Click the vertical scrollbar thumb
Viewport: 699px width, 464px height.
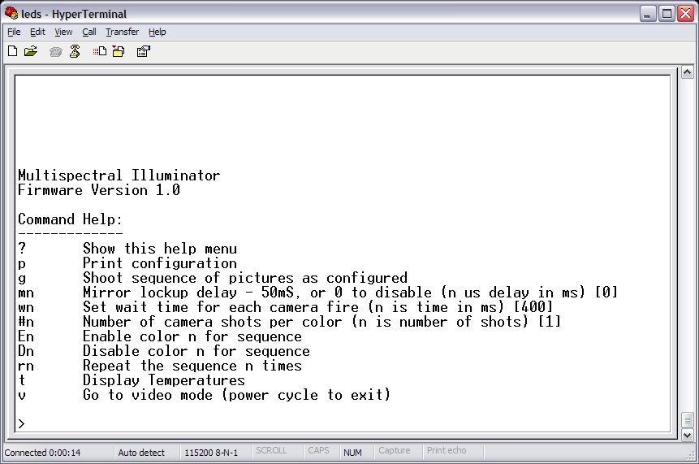[x=687, y=420]
